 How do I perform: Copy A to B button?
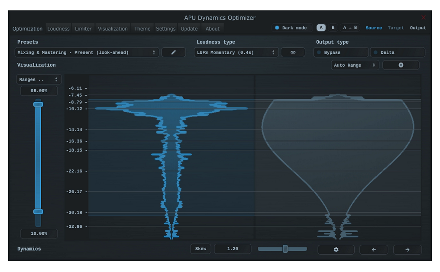click(350, 28)
